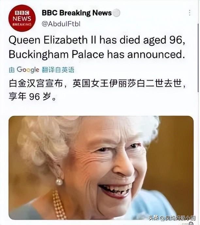Click blank area between translation and photo

coord(100,108)
